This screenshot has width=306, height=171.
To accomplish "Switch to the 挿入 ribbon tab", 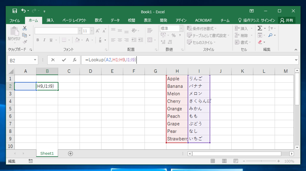I will point(50,20).
